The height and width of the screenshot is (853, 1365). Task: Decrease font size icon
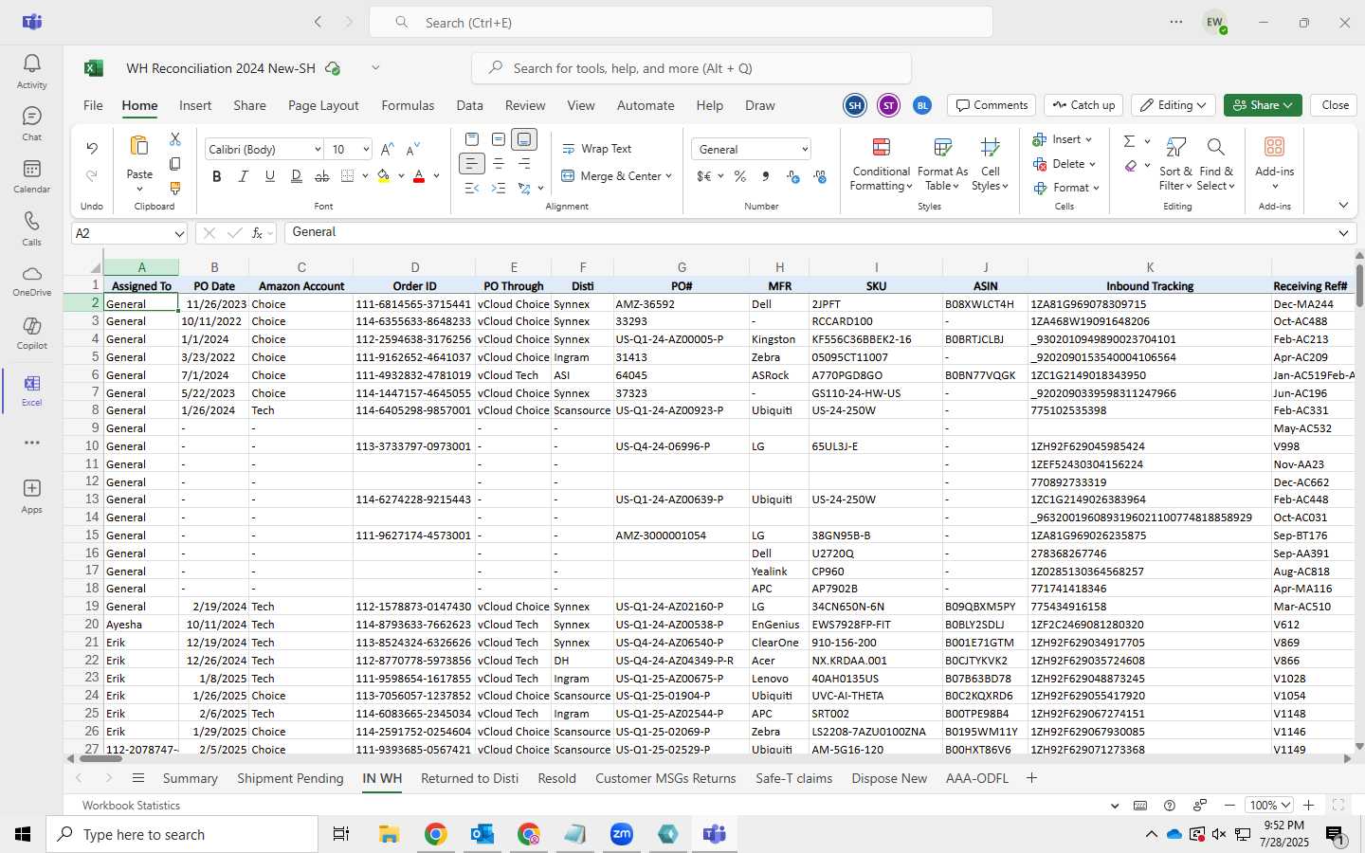pyautogui.click(x=412, y=150)
